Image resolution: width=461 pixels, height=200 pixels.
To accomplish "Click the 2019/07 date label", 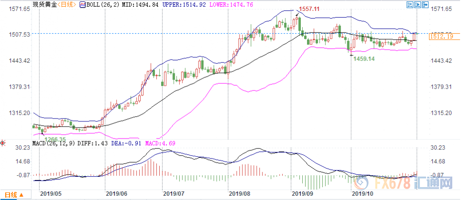I will 174,193.
